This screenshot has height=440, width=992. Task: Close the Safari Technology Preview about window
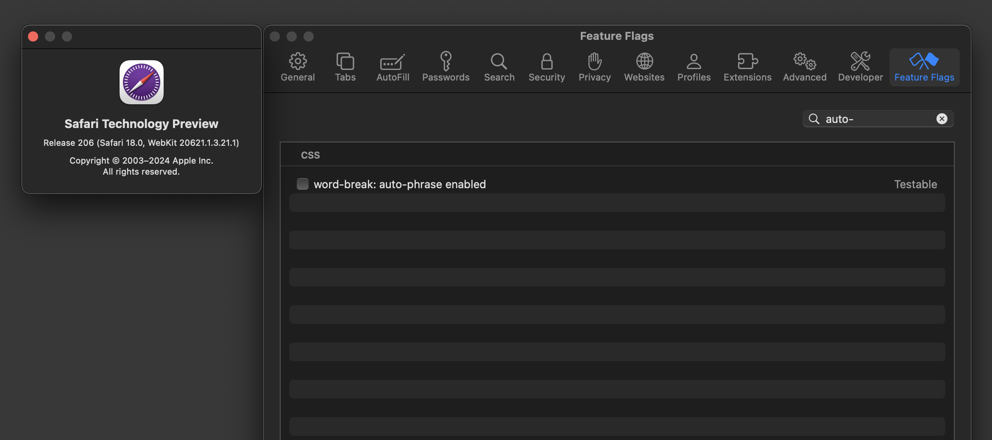point(33,36)
